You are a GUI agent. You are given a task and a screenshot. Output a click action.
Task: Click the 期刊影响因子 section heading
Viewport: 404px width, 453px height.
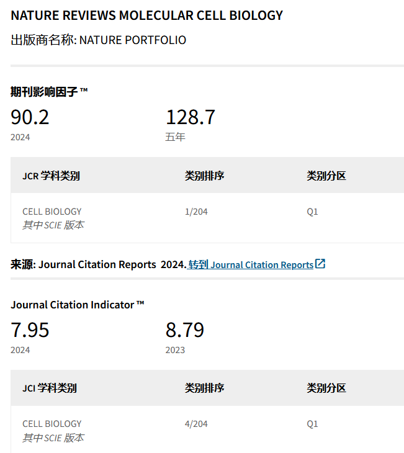49,92
